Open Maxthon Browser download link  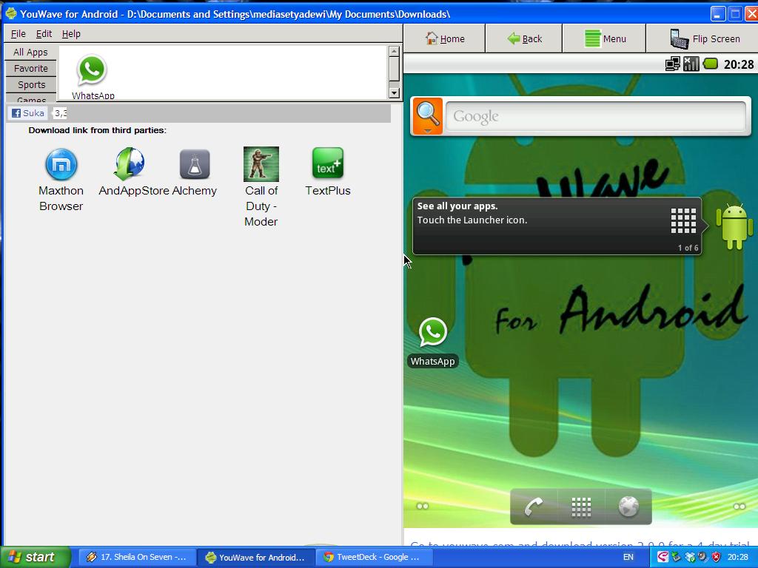coord(61,164)
